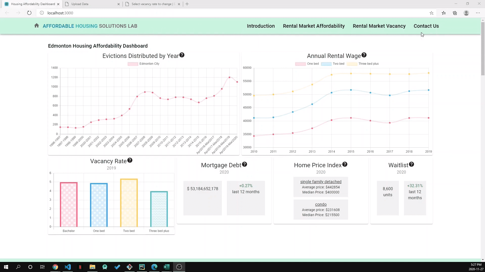485x272 pixels.
Task: Open the Evictions chart help icon
Action: click(x=182, y=55)
